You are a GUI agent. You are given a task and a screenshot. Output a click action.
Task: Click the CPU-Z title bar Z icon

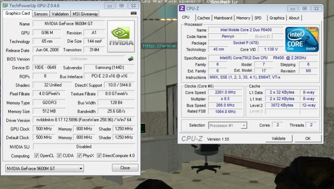point(182,8)
